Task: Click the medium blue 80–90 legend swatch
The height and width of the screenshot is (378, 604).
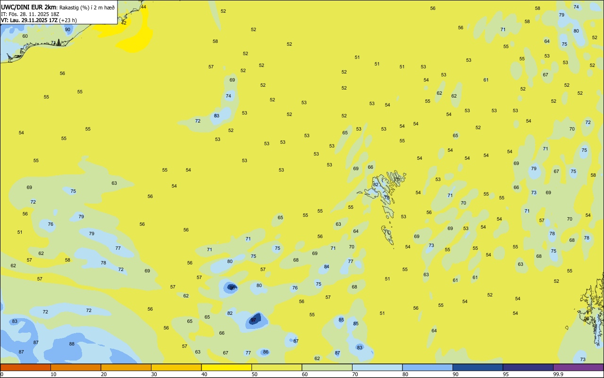Action: tap(428, 367)
